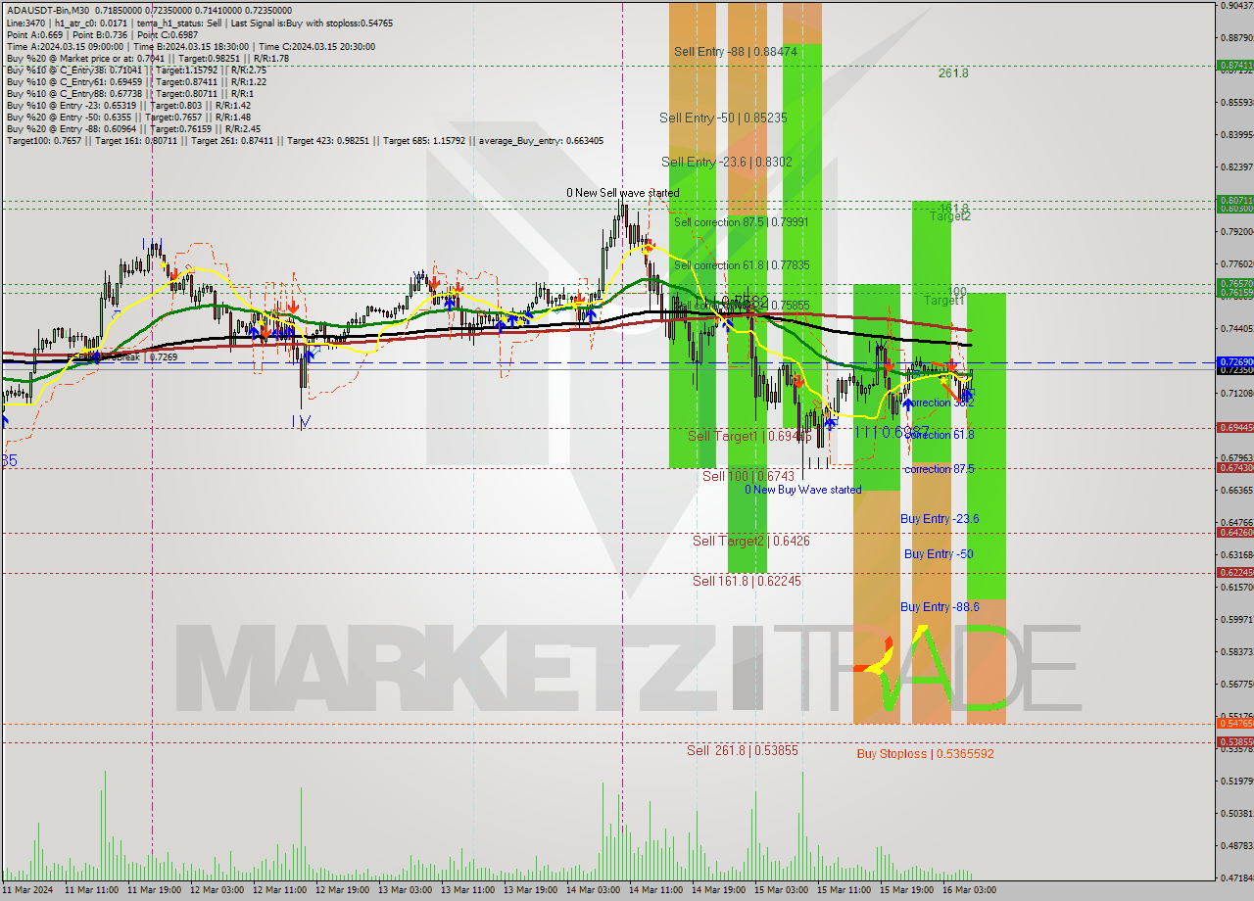This screenshot has width=1254, height=901.
Task: Select the '0 New Sell wave started' annotation
Action: [622, 193]
